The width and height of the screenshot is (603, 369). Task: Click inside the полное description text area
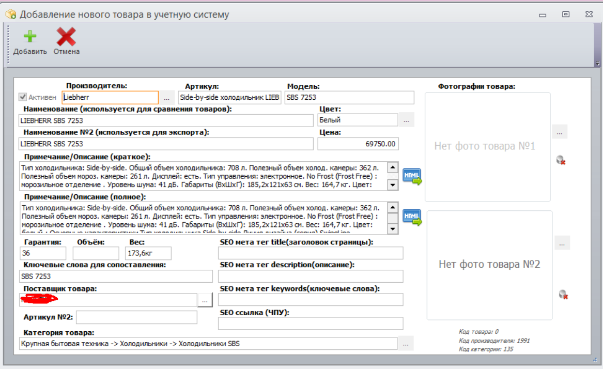(x=203, y=218)
